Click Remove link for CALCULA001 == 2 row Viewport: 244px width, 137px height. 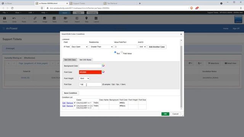69,106
